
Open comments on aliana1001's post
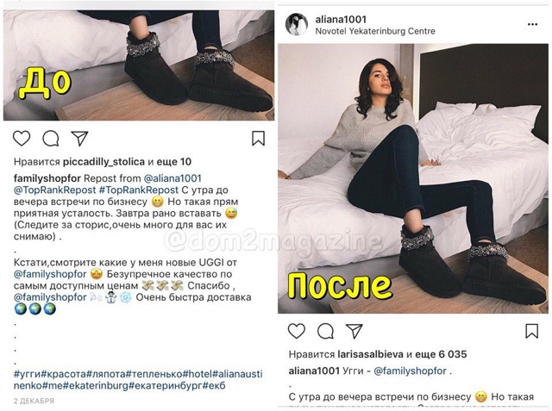click(x=325, y=331)
